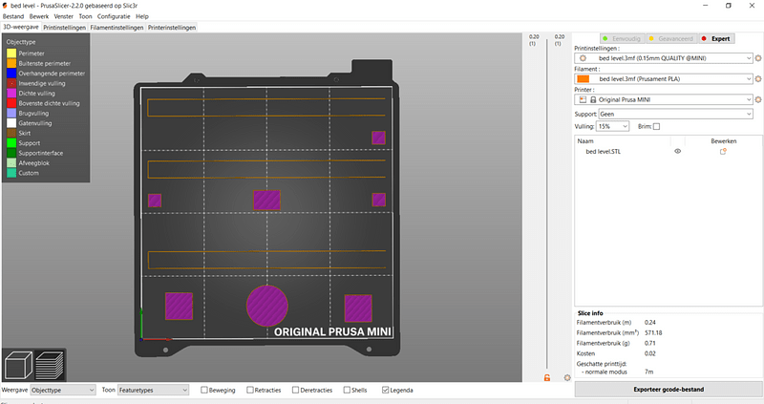Click normale modus print time 7m
This screenshot has width=764, height=404.
pos(649,372)
